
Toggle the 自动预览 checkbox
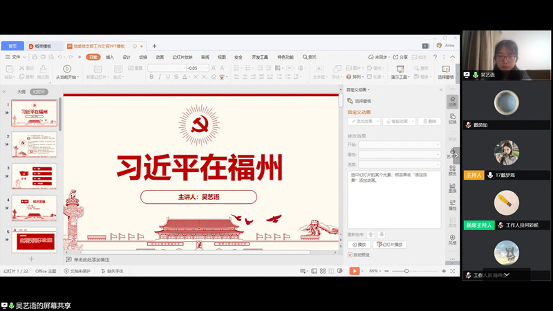(350, 254)
